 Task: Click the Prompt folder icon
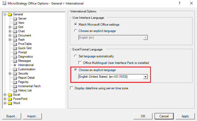(15, 52)
